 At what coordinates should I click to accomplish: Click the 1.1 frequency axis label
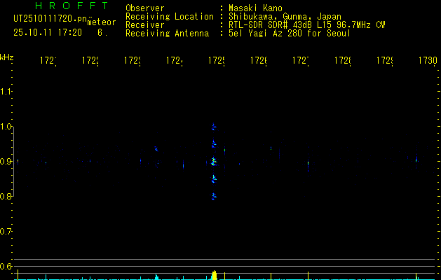coord(6,91)
